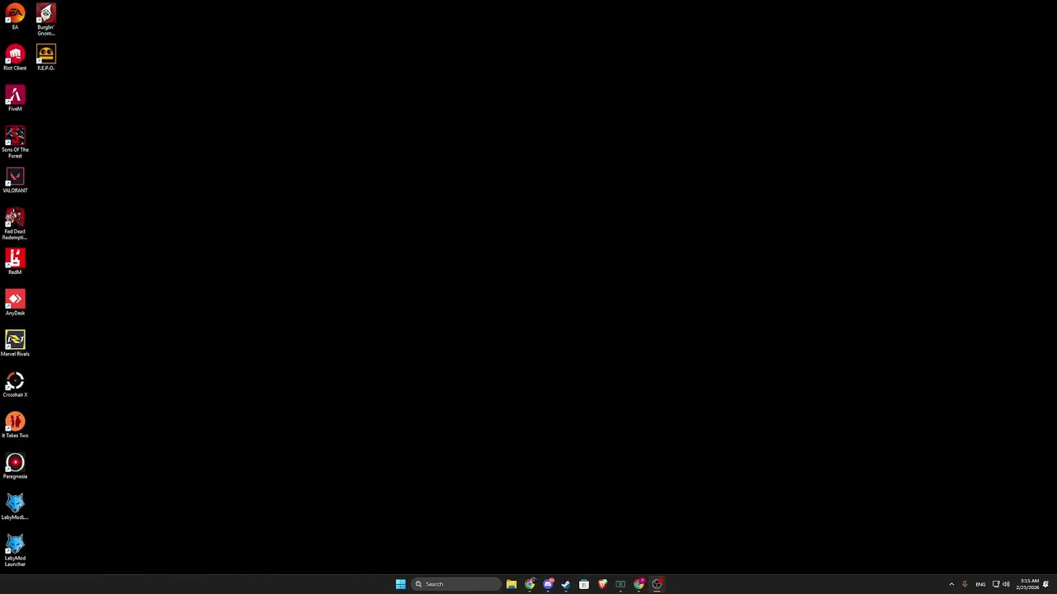The height and width of the screenshot is (594, 1057).
Task: Open File Explorer from the taskbar
Action: (x=511, y=584)
